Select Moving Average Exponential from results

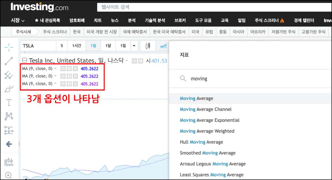tap(210, 120)
